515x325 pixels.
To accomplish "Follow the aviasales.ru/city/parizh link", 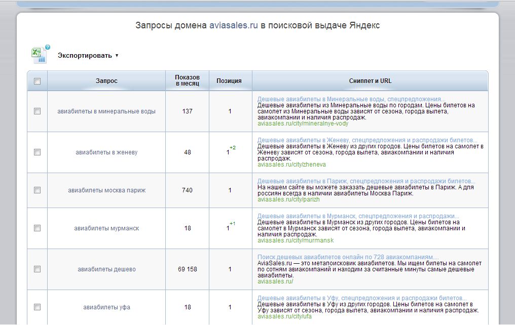I will [288, 199].
